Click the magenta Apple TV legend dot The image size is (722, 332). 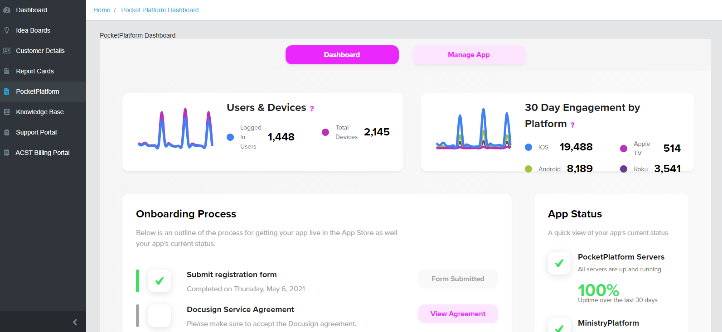point(624,149)
